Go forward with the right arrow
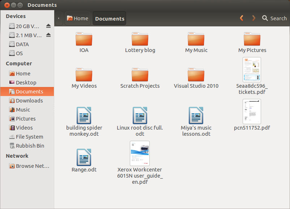 tap(253, 18)
